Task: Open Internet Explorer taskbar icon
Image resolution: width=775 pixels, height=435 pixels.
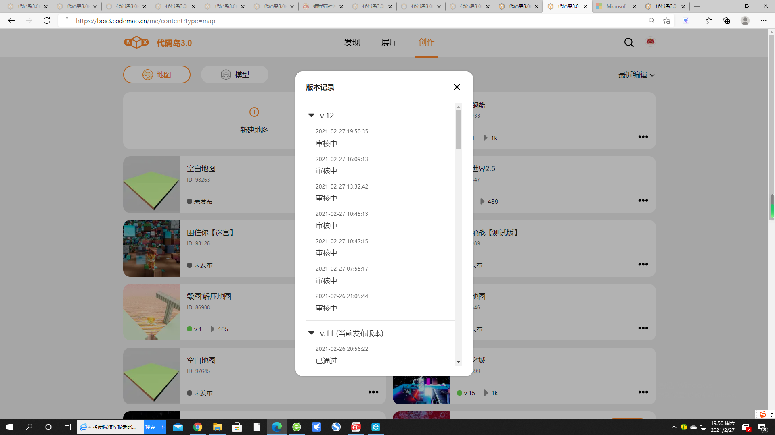Action: tap(376, 427)
